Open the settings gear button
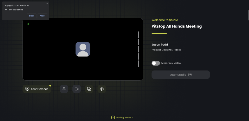This screenshot has height=121, width=249. pyautogui.click(x=102, y=89)
